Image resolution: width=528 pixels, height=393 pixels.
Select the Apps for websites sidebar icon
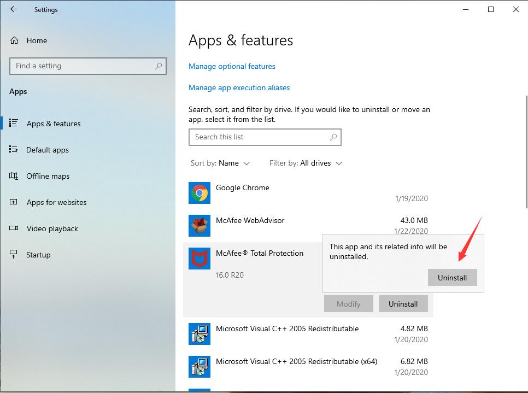14,202
